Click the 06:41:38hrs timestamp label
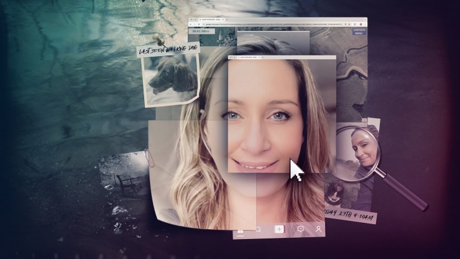Image resolution: width=460 pixels, height=259 pixels. click(x=201, y=31)
